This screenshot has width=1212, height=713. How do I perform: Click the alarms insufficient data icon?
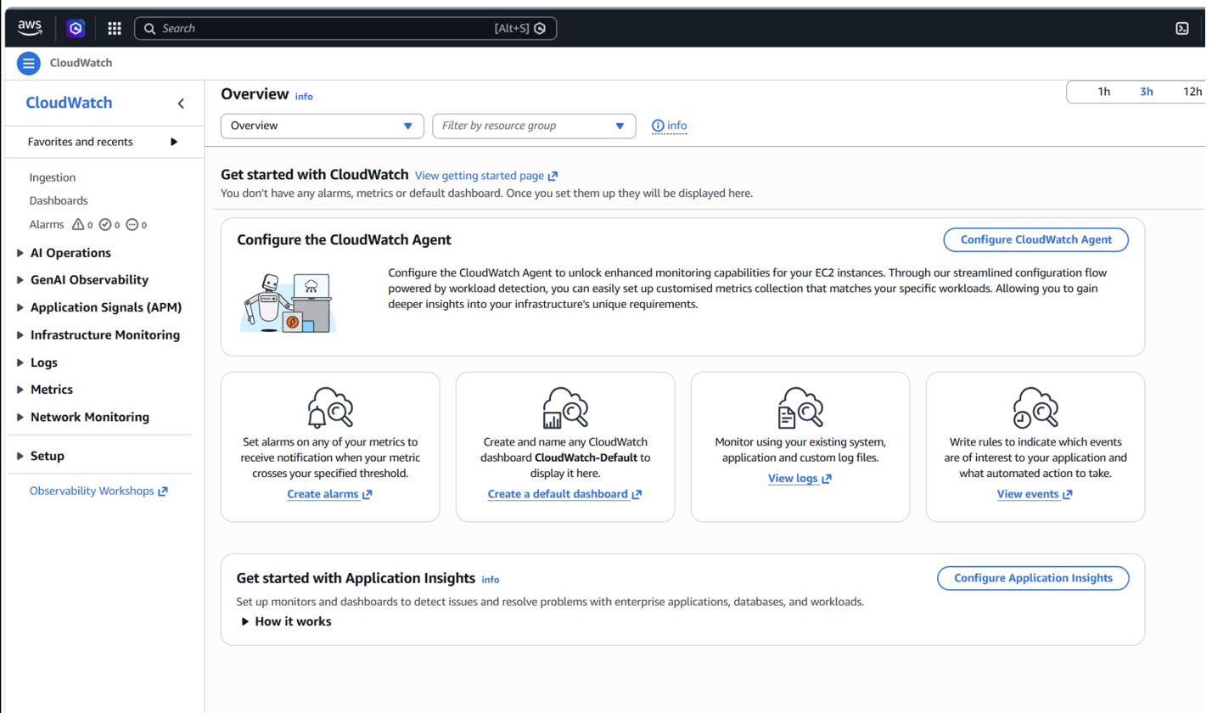pyautogui.click(x=132, y=224)
